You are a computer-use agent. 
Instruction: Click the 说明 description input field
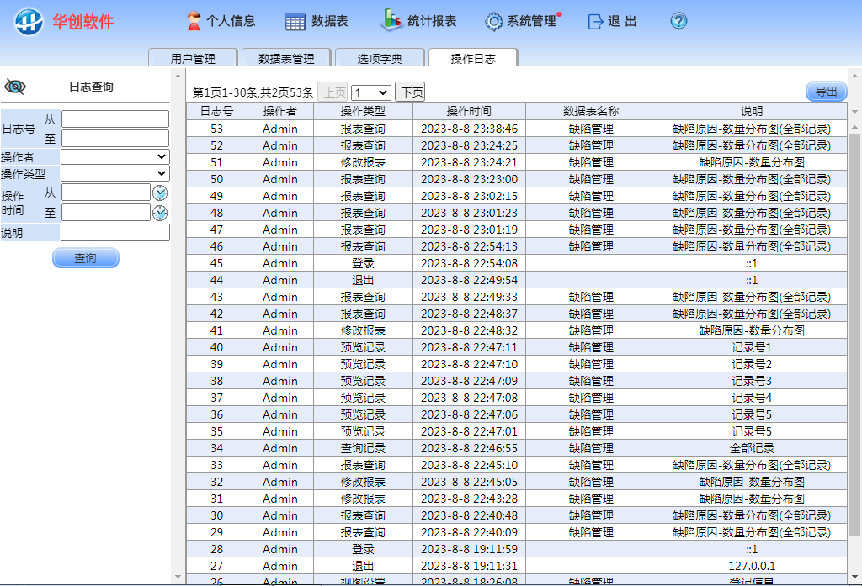tap(115, 233)
